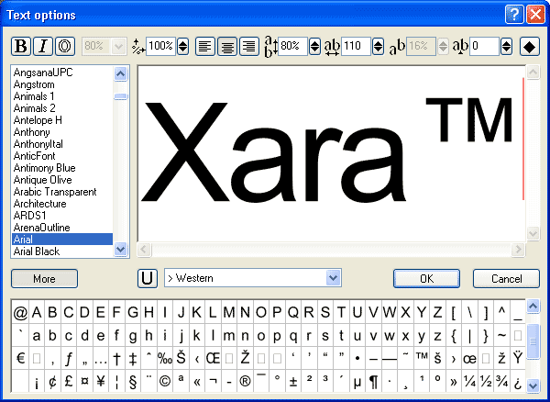Viewport: 550px width, 402px height.
Task: Insert the € euro symbol
Action: tap(20, 359)
